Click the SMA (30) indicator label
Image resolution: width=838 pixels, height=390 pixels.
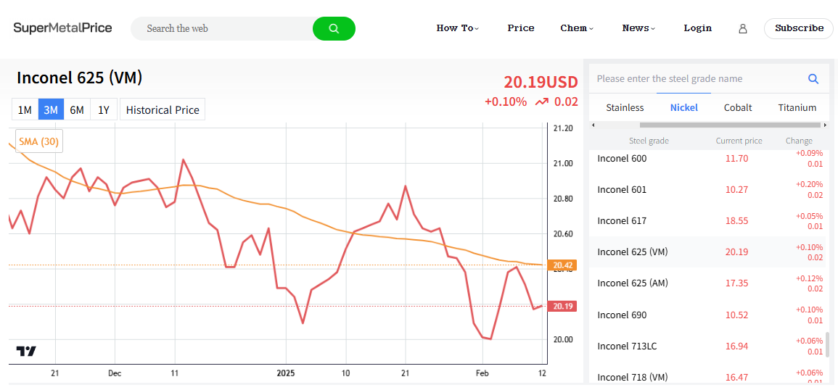click(39, 141)
